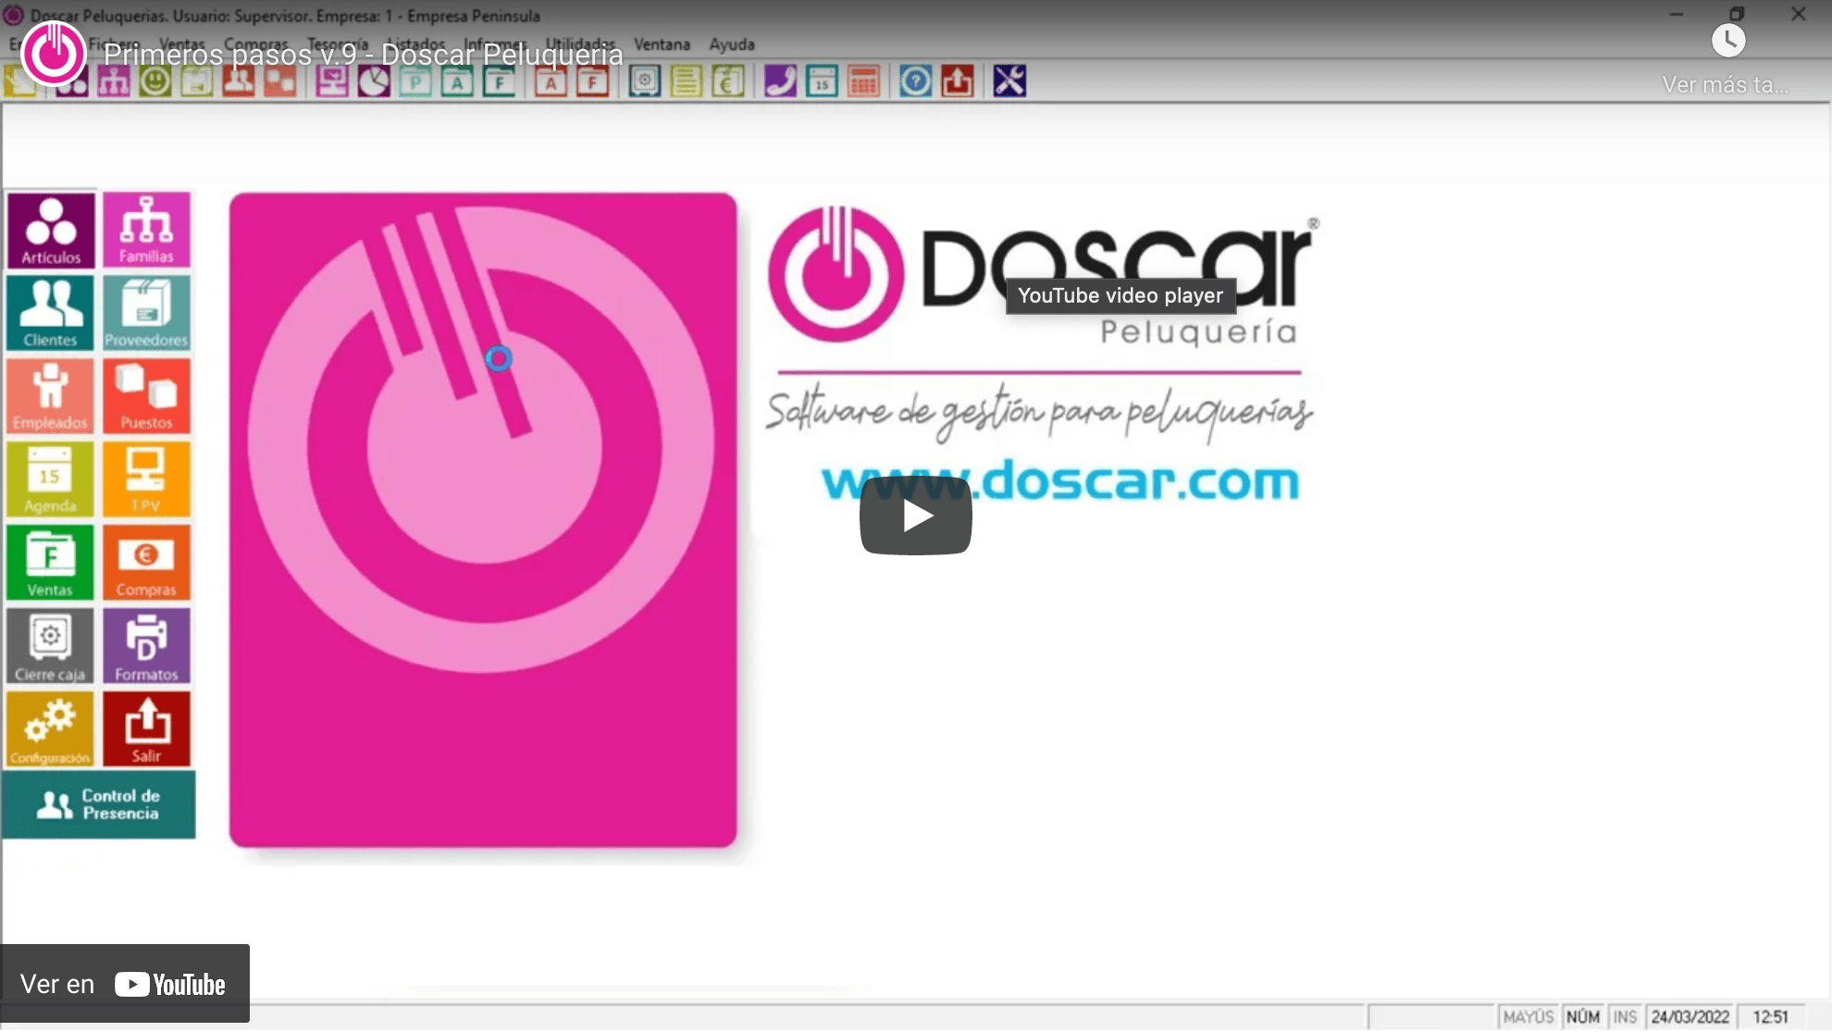Image resolution: width=1832 pixels, height=1032 pixels.
Task: Launch the TPV tile
Action: point(146,479)
